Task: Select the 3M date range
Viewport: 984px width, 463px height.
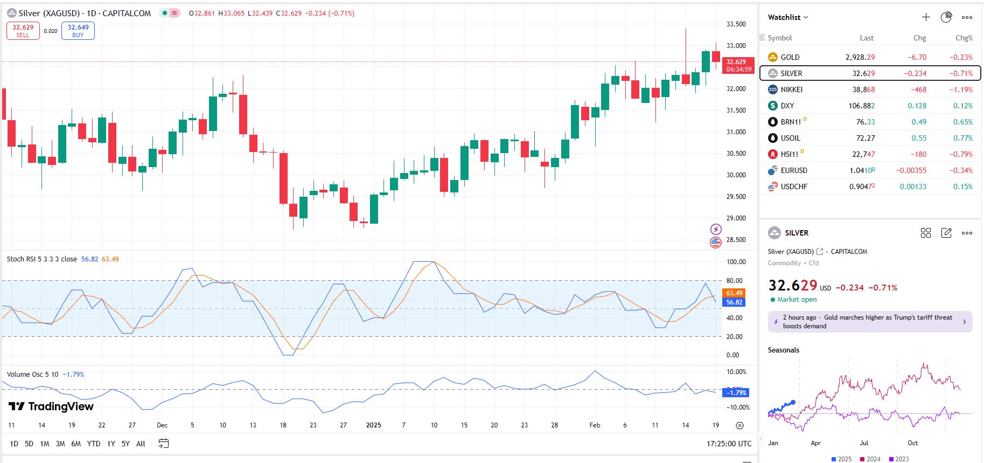Action: pyautogui.click(x=60, y=444)
